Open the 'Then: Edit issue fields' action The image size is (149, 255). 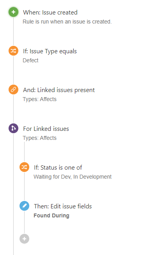pos(63,206)
